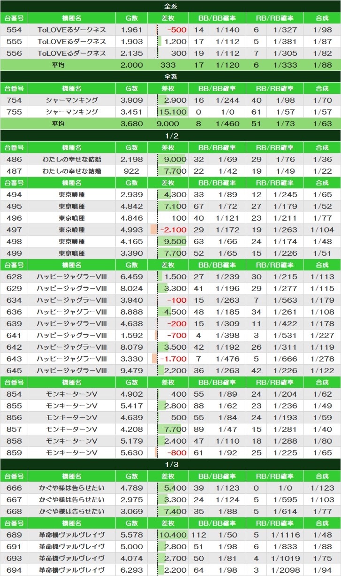Click the 7,400 差枚 value for machine 668

(x=175, y=511)
